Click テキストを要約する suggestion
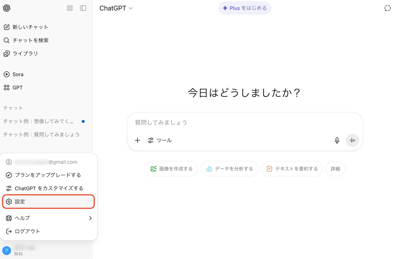This screenshot has height=259, width=395. 292,168
